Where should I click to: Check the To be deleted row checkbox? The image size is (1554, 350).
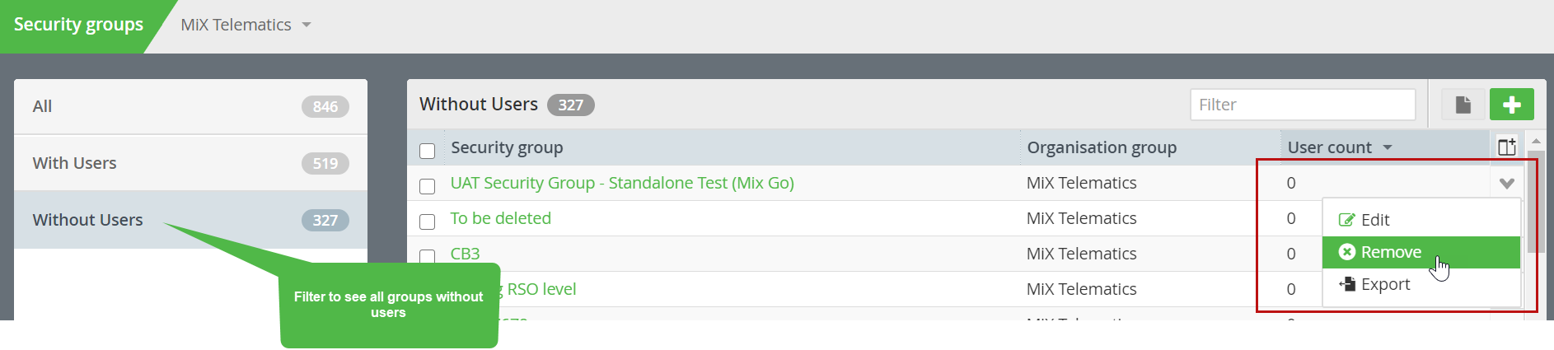pos(427,222)
